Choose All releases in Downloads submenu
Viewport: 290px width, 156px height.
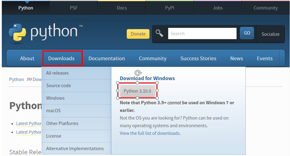[76, 73]
